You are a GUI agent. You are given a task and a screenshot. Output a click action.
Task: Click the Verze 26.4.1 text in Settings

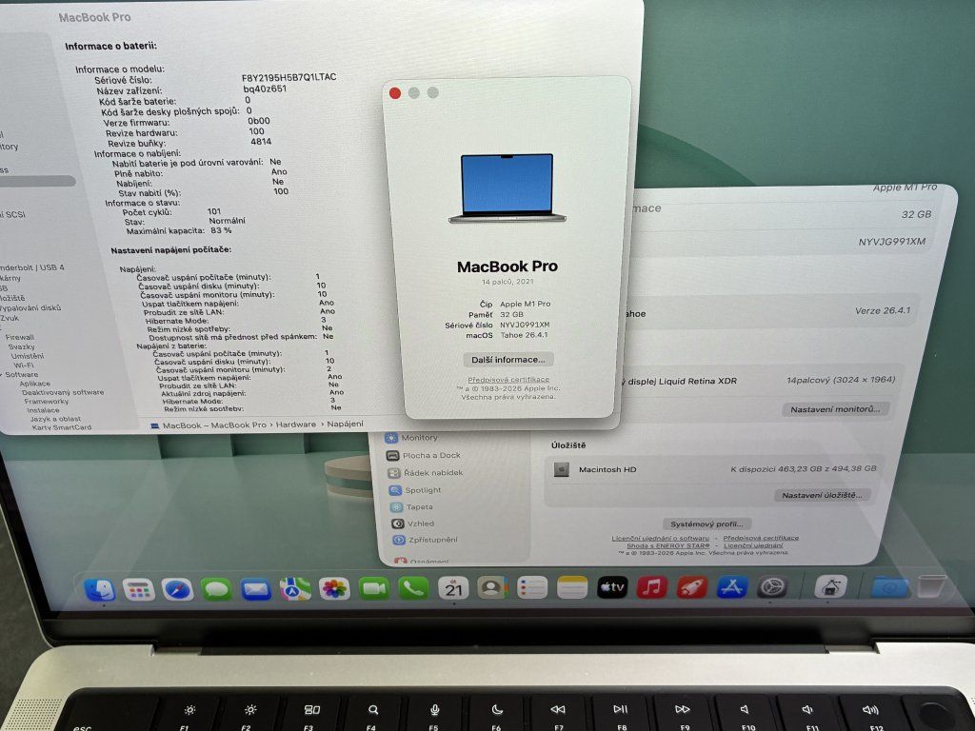[x=883, y=310]
